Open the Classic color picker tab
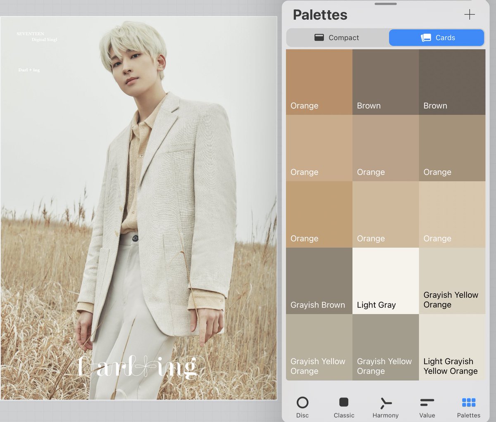 pyautogui.click(x=344, y=407)
